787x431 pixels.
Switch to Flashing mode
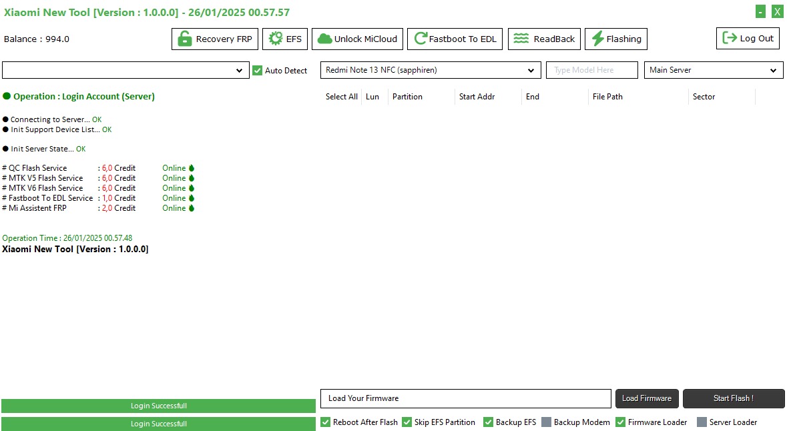[x=616, y=39]
